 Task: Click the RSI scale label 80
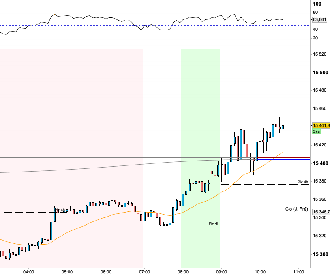coord(315,13)
